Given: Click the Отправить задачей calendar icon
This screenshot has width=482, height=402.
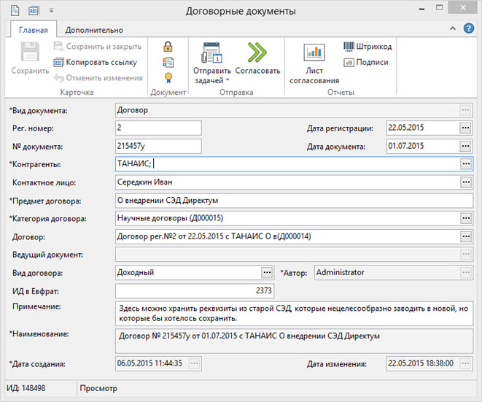Looking at the screenshot, I should [x=211, y=53].
